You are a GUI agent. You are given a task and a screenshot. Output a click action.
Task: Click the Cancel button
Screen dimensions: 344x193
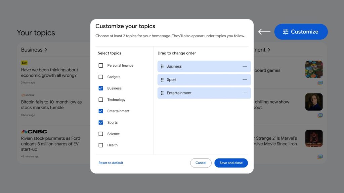click(x=201, y=163)
